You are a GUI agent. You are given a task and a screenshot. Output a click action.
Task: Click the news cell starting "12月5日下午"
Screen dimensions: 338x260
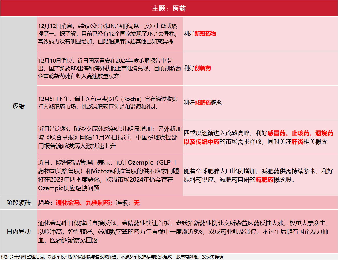(110, 103)
